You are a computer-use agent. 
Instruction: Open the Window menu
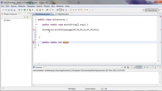(x=60, y=6)
